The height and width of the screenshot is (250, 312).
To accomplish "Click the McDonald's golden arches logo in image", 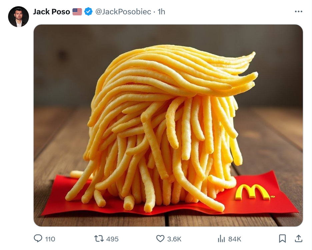I will 253,192.
